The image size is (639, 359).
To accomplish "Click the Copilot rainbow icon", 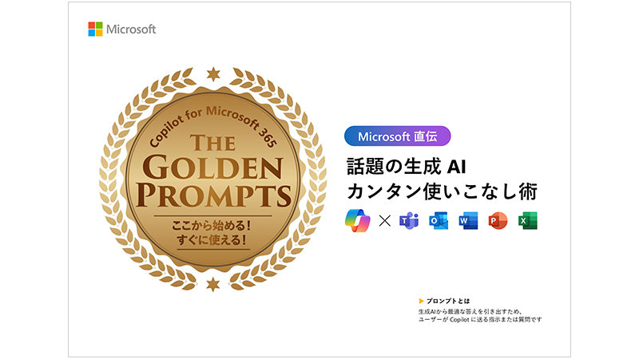I will pos(357,219).
